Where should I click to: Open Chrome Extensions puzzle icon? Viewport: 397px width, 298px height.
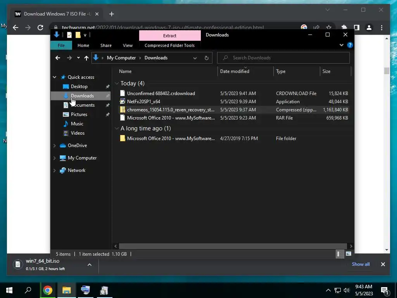coord(344,28)
